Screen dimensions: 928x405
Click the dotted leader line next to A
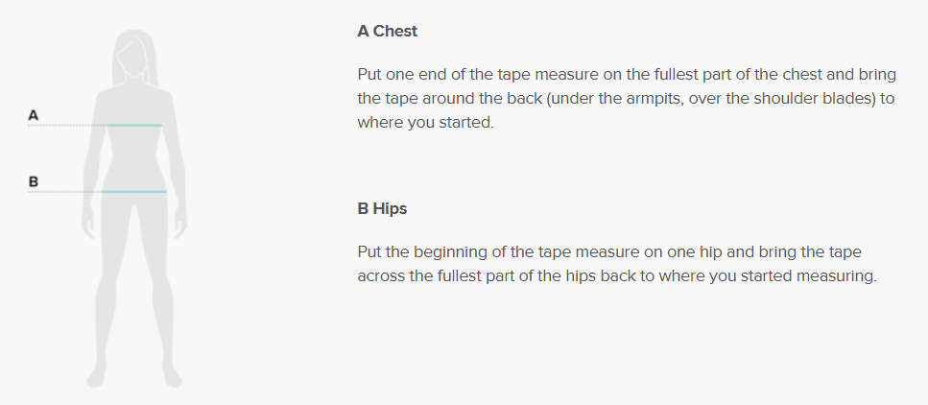(x=67, y=126)
